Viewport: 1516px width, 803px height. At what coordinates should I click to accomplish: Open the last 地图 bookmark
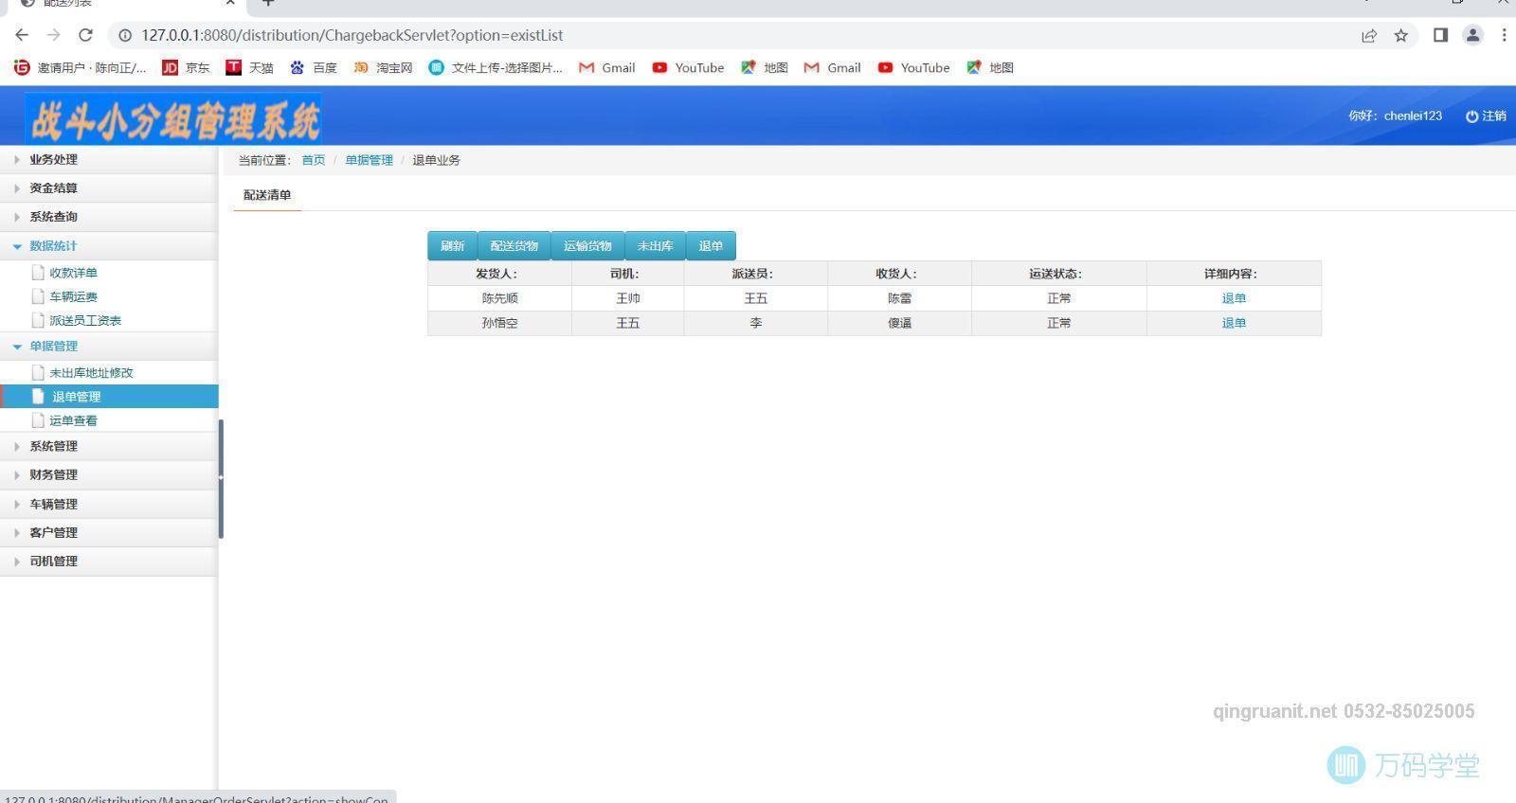(x=990, y=67)
